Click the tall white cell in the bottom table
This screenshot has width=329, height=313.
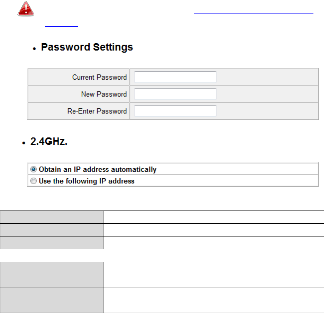[213, 275]
